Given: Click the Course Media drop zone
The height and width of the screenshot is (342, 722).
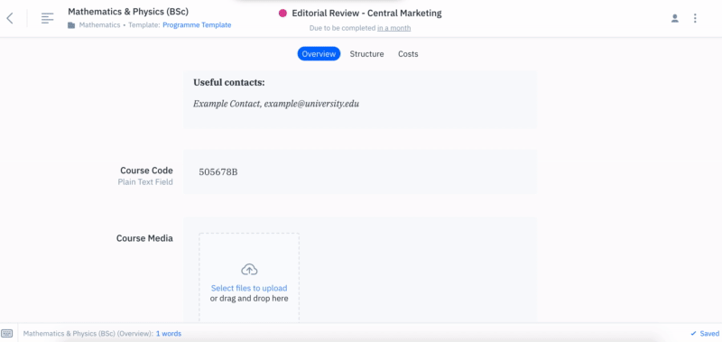Looking at the screenshot, I should coord(249,278).
